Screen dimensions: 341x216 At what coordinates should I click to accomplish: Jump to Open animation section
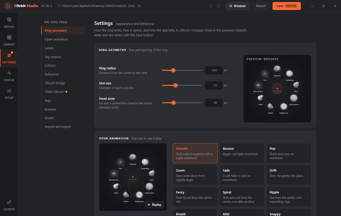(x=63, y=39)
